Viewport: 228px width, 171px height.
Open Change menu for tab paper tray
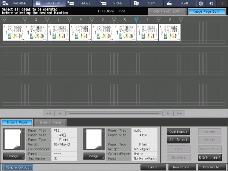pyautogui.click(x=14, y=156)
